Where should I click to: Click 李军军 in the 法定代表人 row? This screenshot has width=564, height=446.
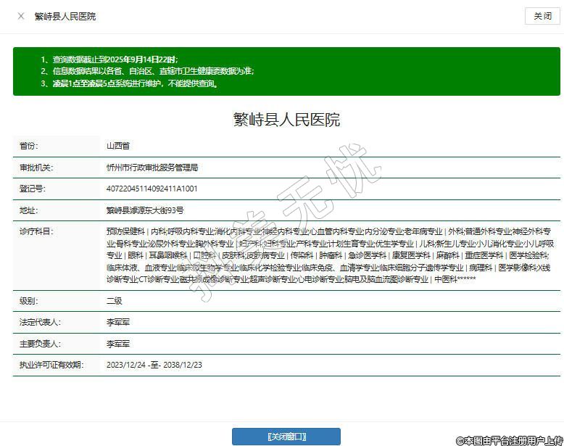point(118,322)
